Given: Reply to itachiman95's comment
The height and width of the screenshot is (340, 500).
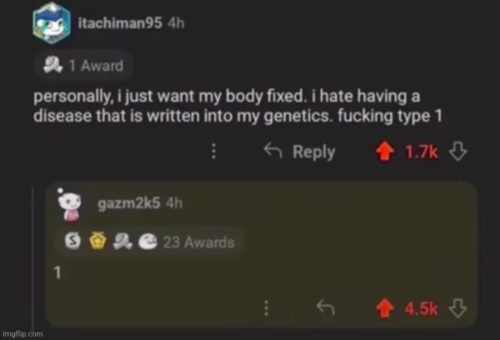Looking at the screenshot, I should click(301, 152).
